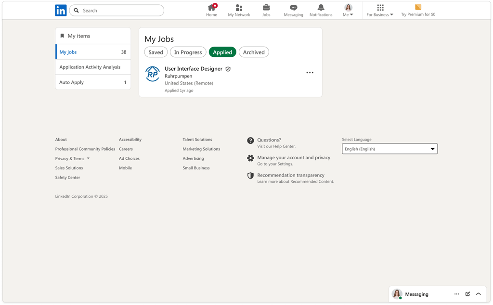Open job card more options menu

310,73
